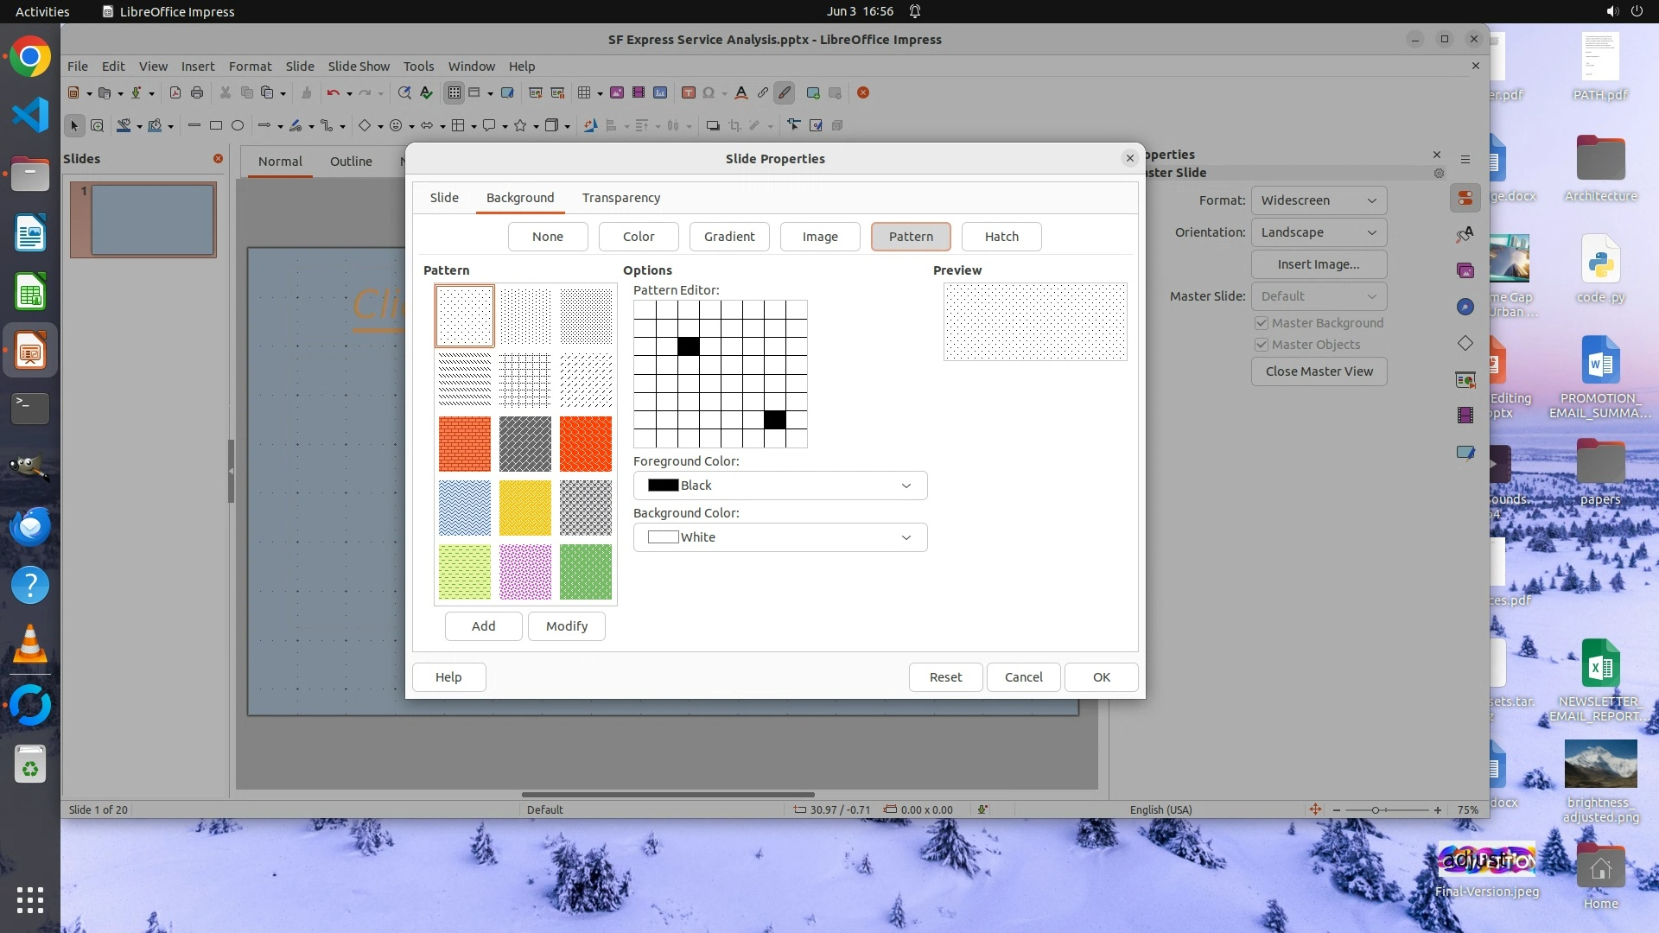Switch to the Transparency tab
This screenshot has width=1659, height=933.
click(620, 198)
